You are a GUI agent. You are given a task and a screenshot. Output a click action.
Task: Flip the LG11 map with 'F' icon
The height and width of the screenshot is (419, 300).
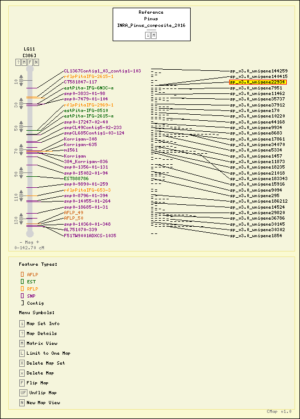[30, 62]
